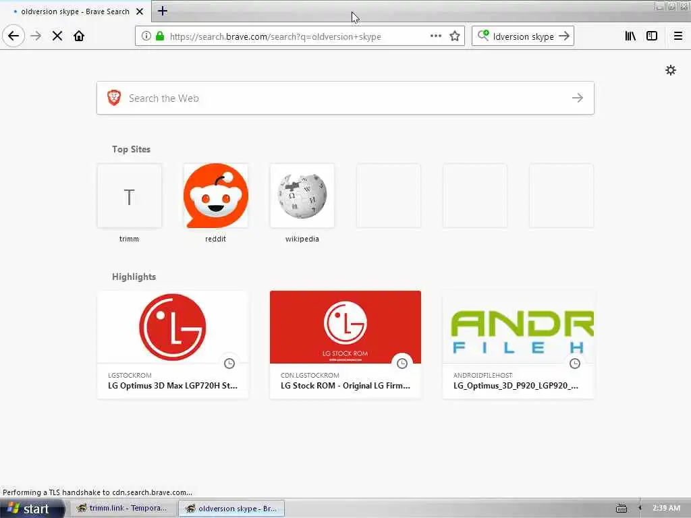Open the LG Optimus 3D Max highlight card

pyautogui.click(x=172, y=345)
